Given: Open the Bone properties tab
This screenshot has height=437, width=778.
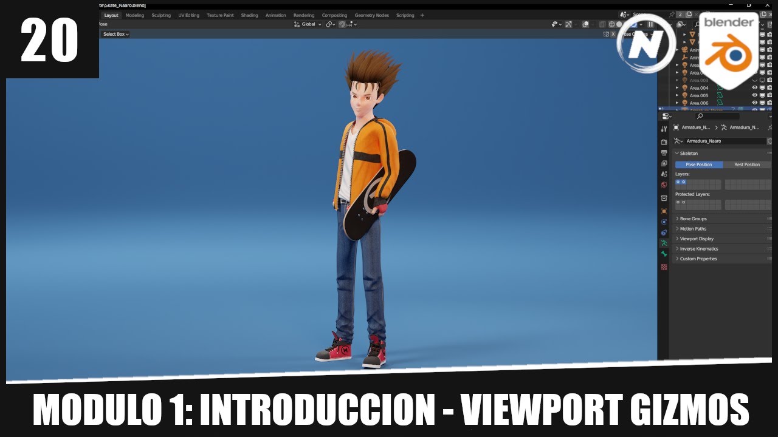Looking at the screenshot, I should point(664,254).
